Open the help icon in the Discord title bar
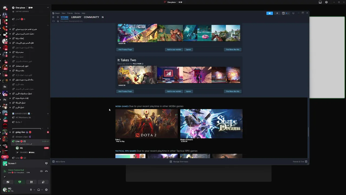Image resolution: width=346 pixels, height=195 pixels. (x=326, y=2)
